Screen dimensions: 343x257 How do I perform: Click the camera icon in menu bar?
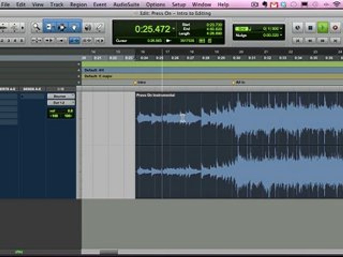(254, 4)
